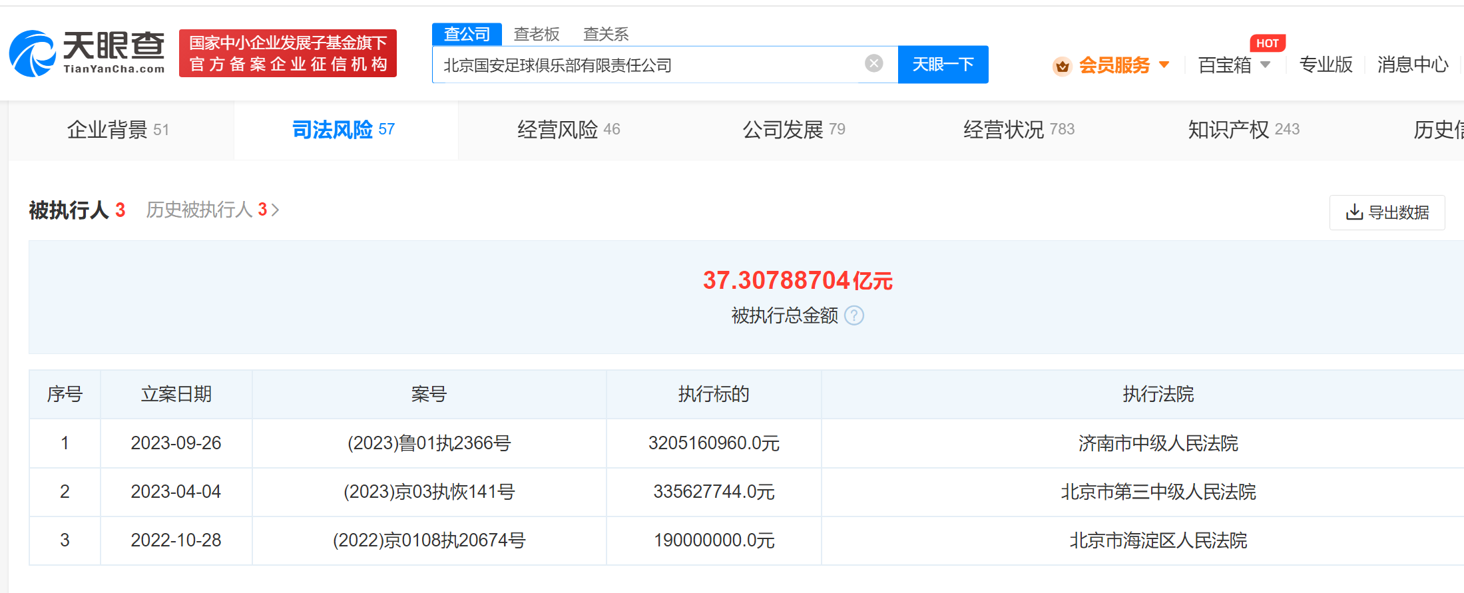Select the 查关系 search tab
The image size is (1464, 593).
click(x=606, y=34)
